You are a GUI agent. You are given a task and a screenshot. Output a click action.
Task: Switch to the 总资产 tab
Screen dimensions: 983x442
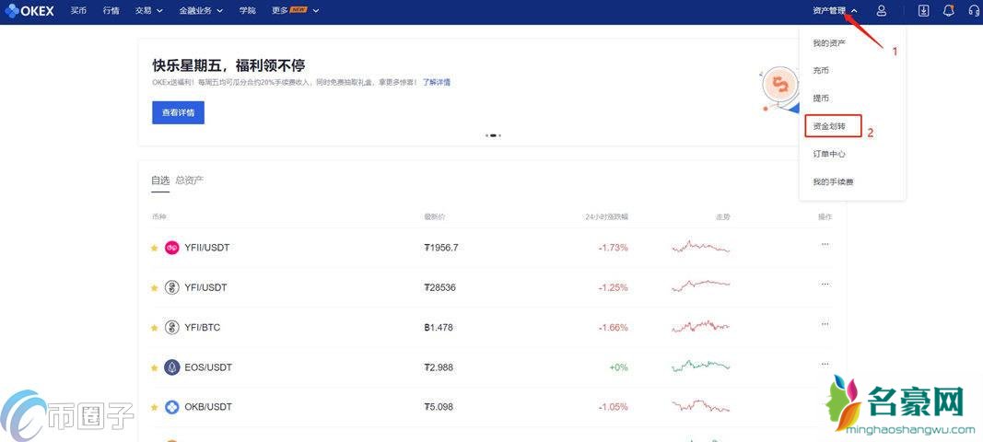(x=190, y=180)
